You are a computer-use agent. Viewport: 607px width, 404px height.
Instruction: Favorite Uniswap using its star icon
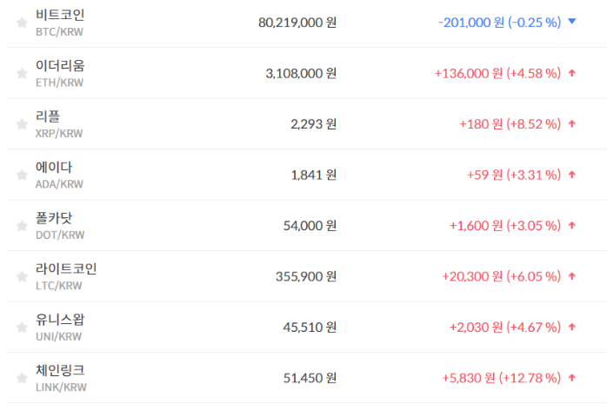pos(22,327)
